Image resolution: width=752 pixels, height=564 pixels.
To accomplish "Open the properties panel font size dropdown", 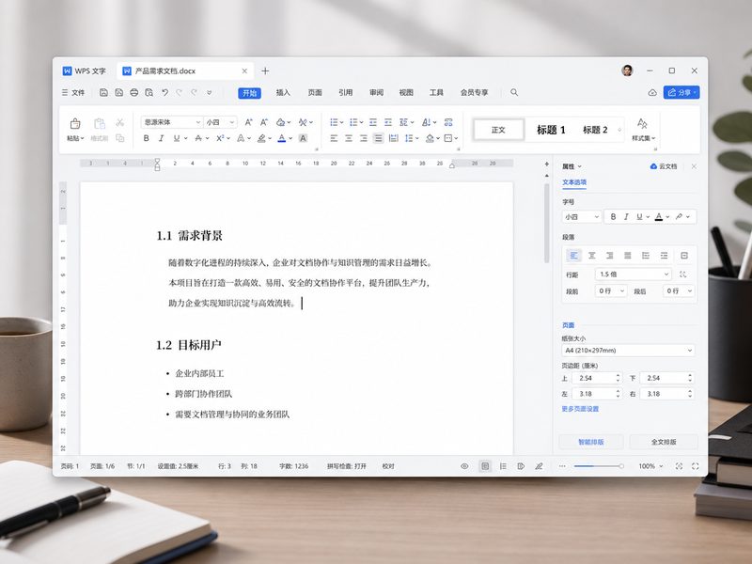I will point(581,217).
